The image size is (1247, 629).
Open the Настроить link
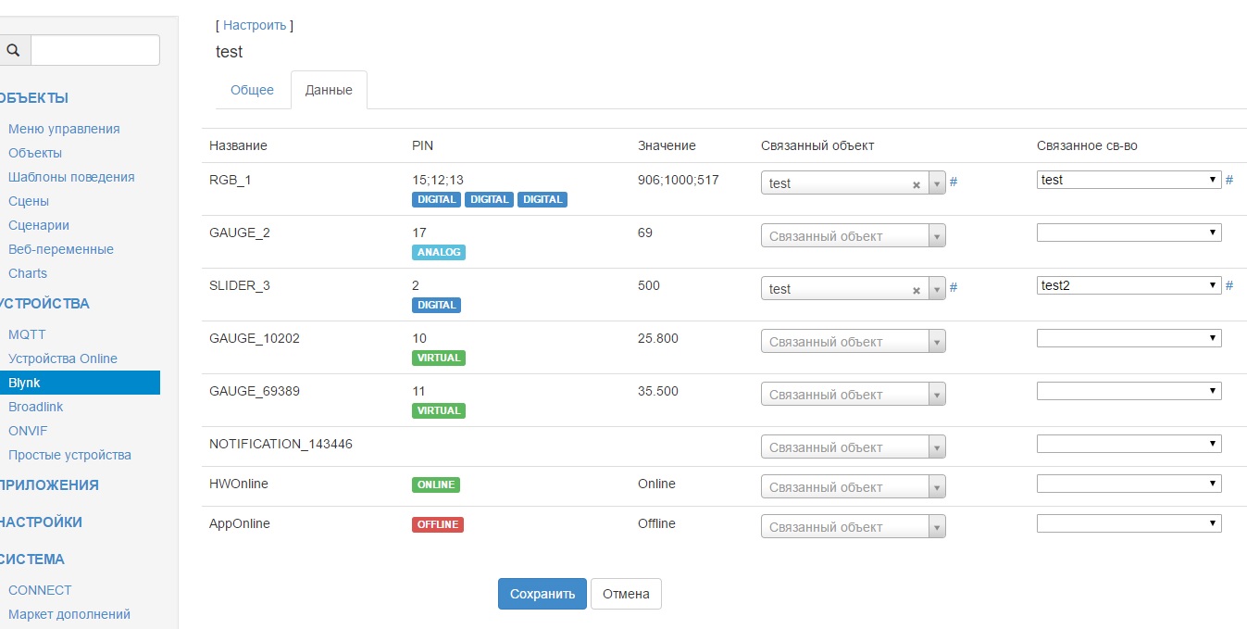click(x=255, y=25)
